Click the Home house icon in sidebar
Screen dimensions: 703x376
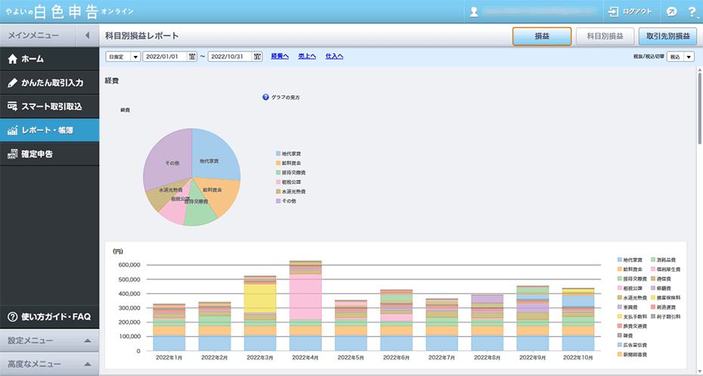pyautogui.click(x=13, y=59)
